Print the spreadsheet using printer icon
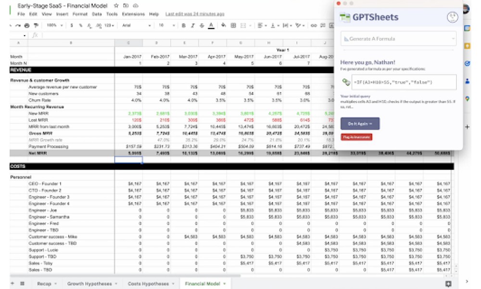This screenshot has width=481, height=289. (x=27, y=26)
